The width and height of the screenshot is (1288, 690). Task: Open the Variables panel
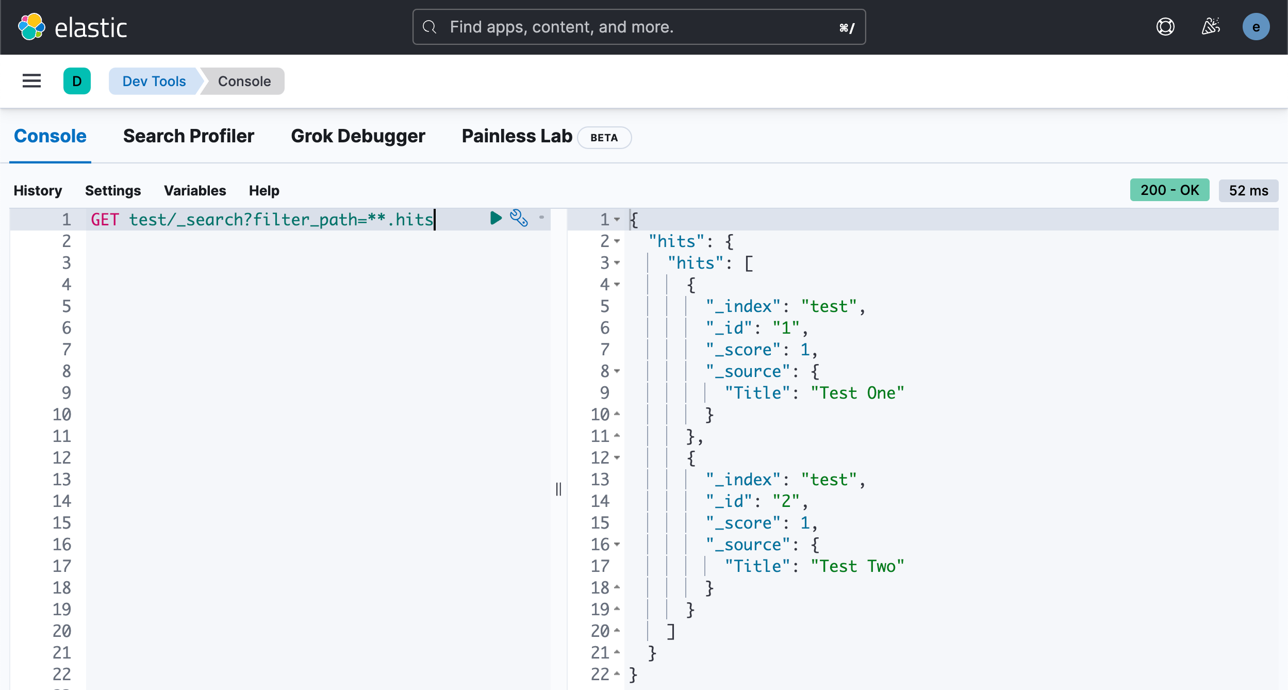[195, 191]
